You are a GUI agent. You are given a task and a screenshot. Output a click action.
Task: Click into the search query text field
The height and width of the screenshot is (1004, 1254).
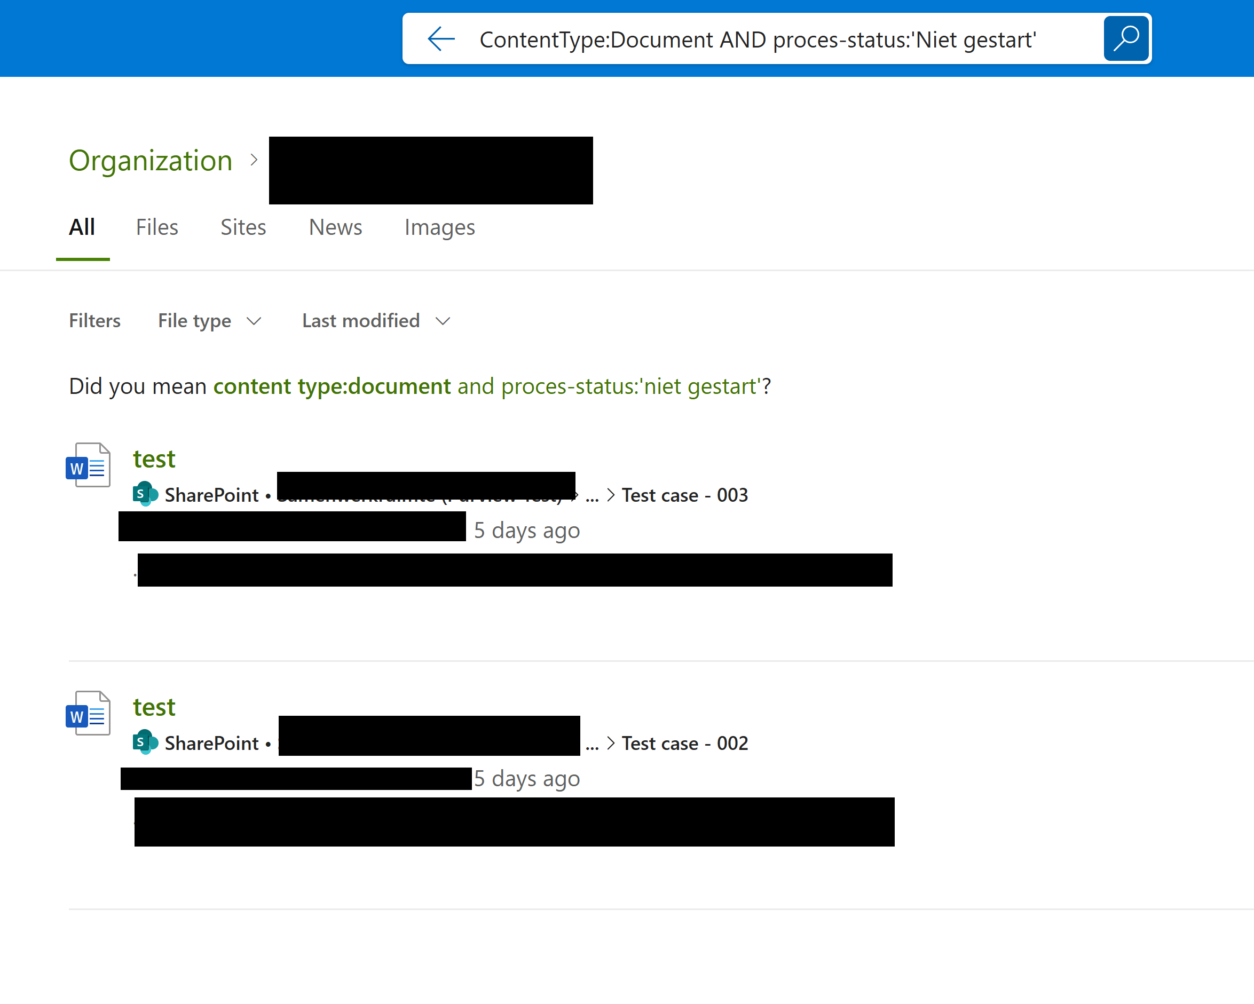coord(756,39)
